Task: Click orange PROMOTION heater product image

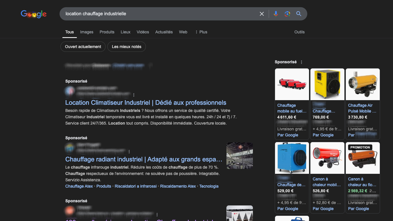Action: click(363, 158)
